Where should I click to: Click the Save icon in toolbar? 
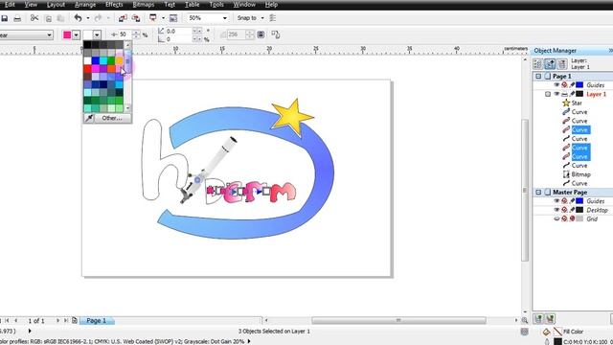coord(4,18)
